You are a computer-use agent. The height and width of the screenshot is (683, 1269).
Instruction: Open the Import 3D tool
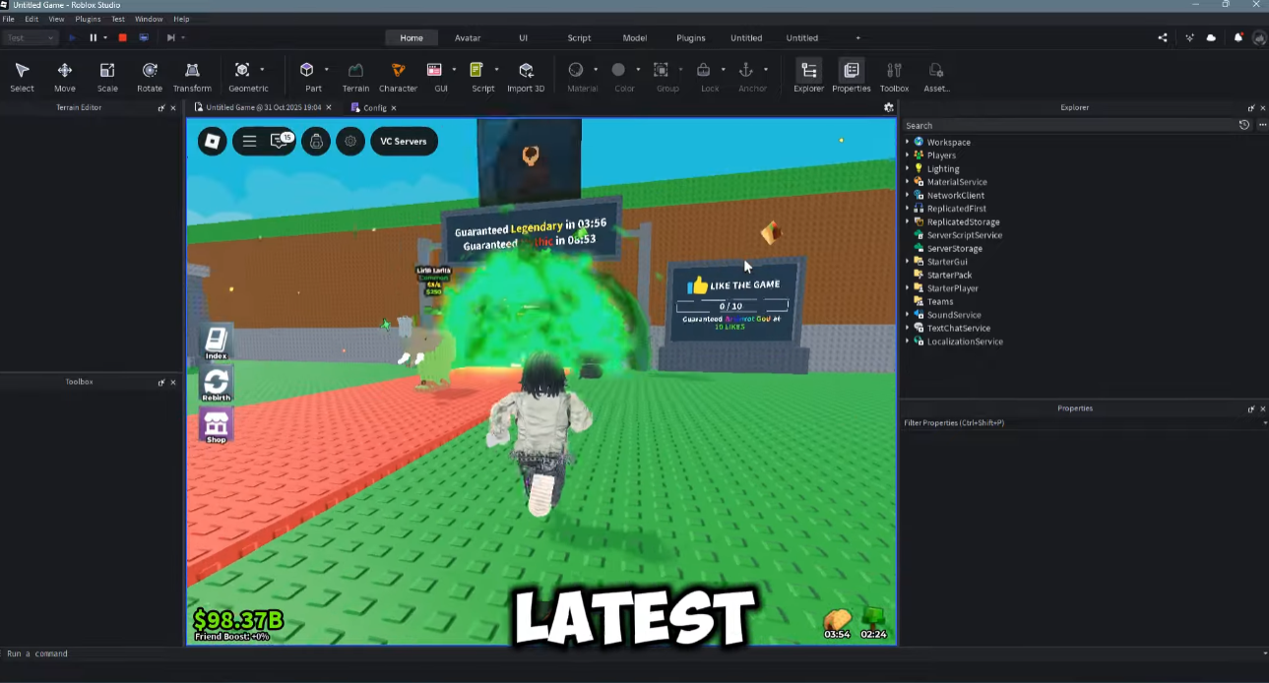(526, 72)
